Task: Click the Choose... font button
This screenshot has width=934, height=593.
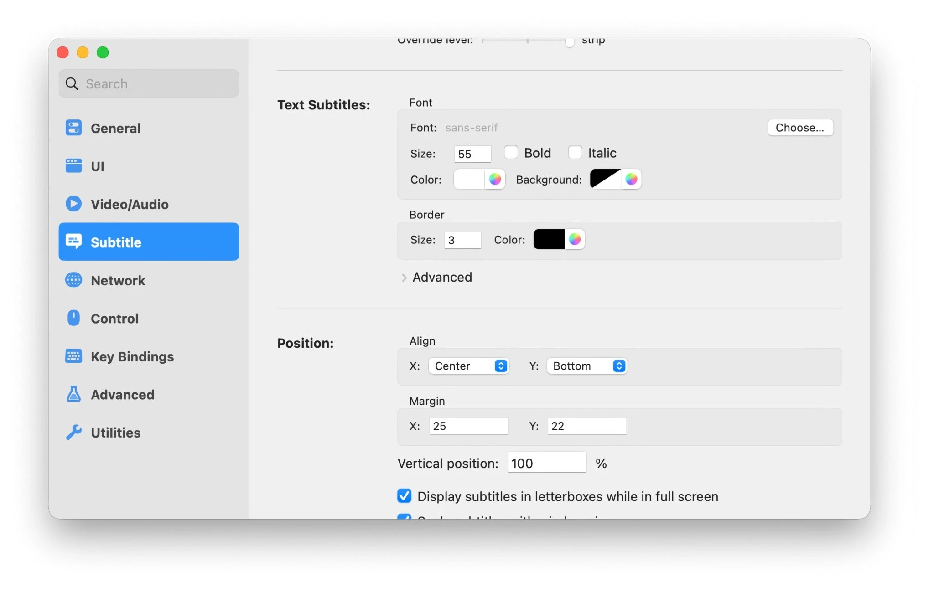Action: (x=800, y=128)
